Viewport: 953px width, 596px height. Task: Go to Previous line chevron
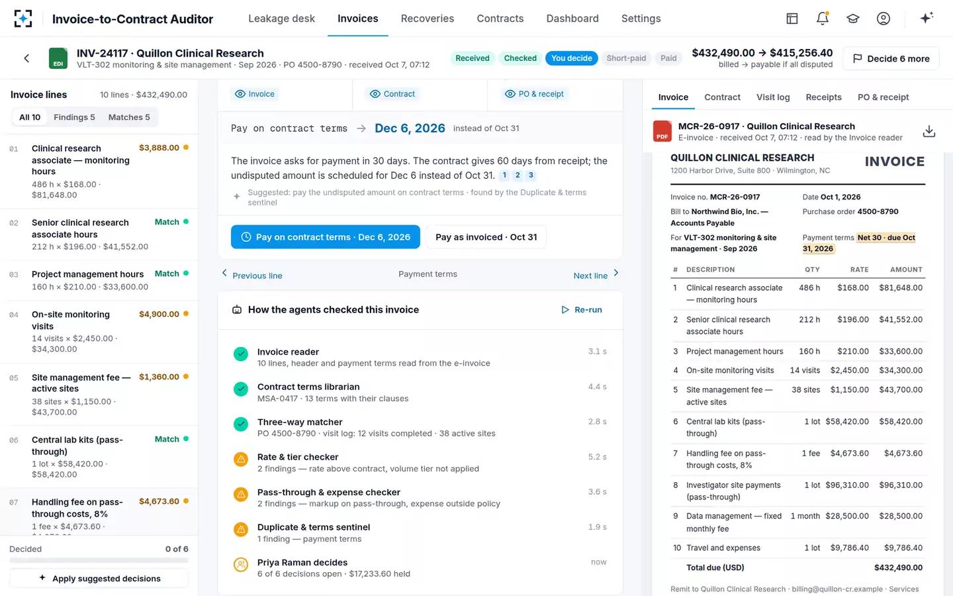(x=224, y=273)
